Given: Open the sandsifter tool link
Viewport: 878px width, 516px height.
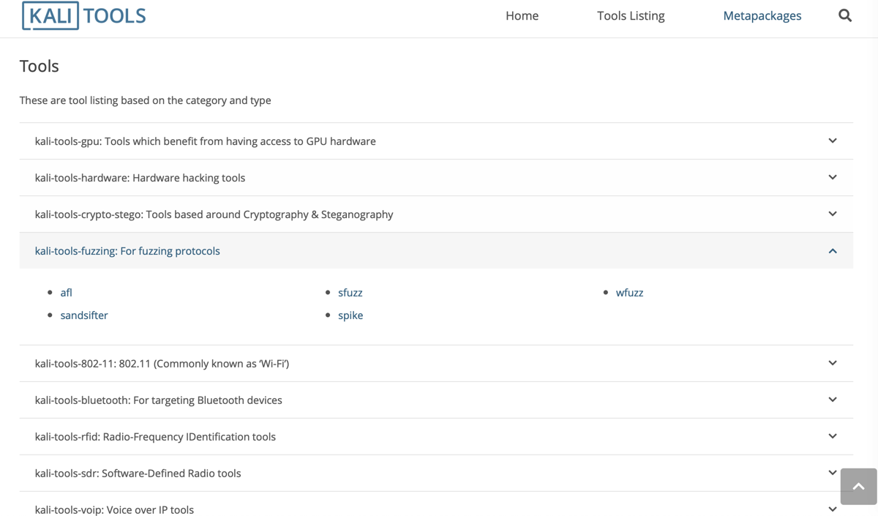Looking at the screenshot, I should [x=84, y=315].
